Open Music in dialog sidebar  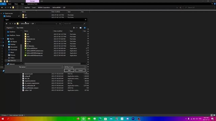pos(12,52)
